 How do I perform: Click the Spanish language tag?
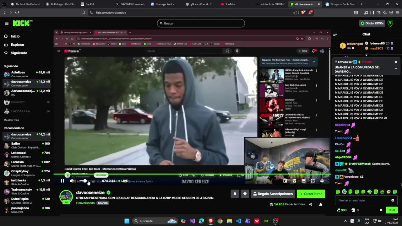103,203
